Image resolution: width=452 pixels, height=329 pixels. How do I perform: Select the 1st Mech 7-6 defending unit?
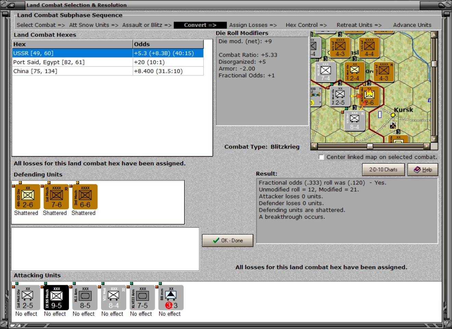[x=56, y=196]
